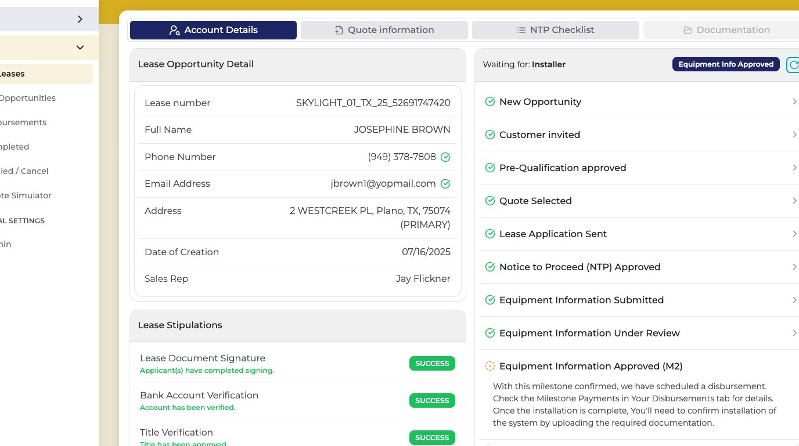Expand the Equipment Information Submitted chevron

tap(794, 300)
